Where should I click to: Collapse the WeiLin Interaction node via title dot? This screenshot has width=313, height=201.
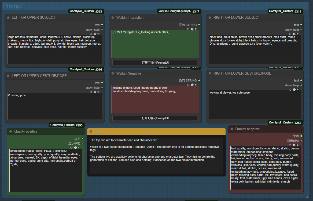coord(113,18)
